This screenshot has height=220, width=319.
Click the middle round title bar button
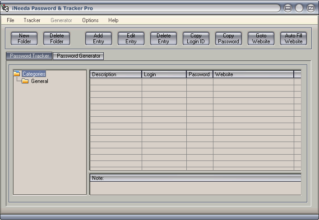(x=299, y=8)
